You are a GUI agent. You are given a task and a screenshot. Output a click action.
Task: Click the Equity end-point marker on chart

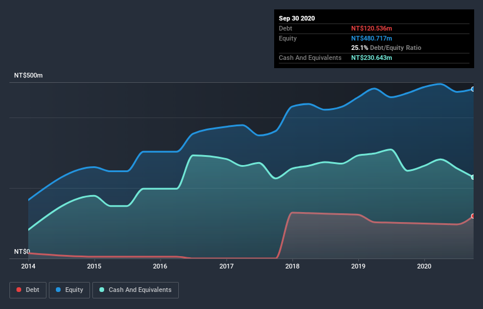coord(473,89)
